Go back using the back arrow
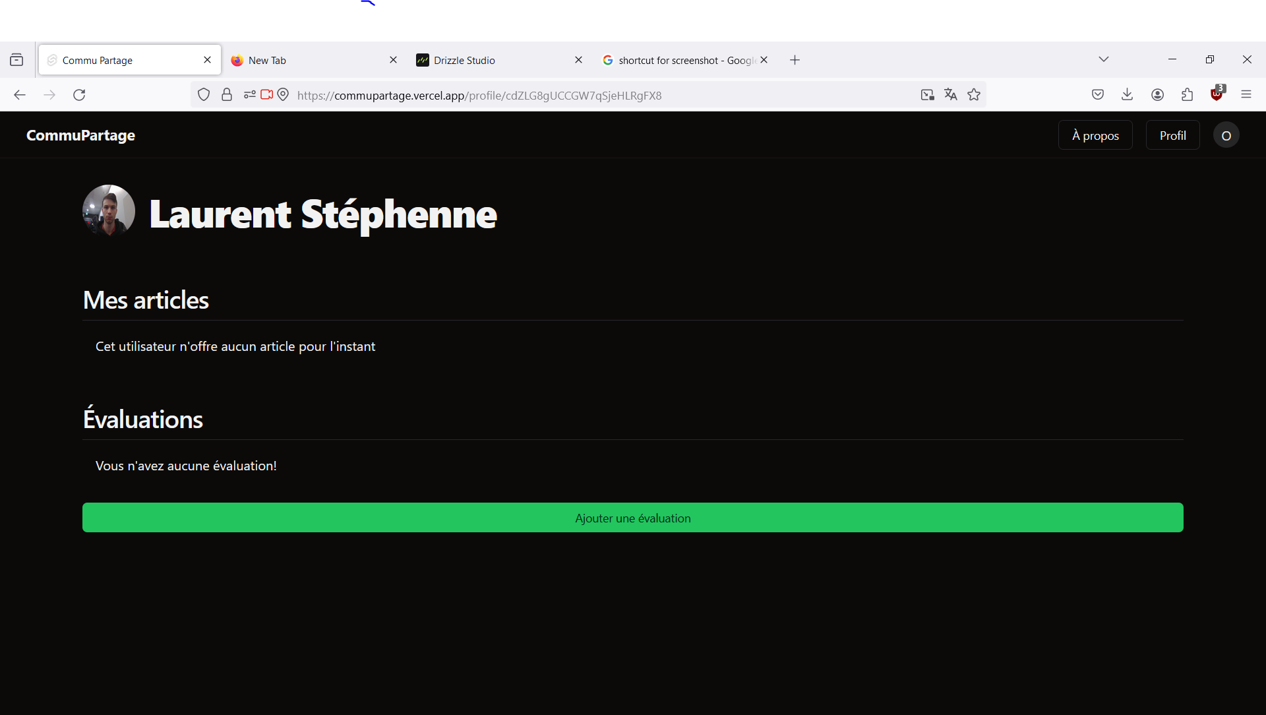This screenshot has width=1266, height=715. pyautogui.click(x=20, y=95)
